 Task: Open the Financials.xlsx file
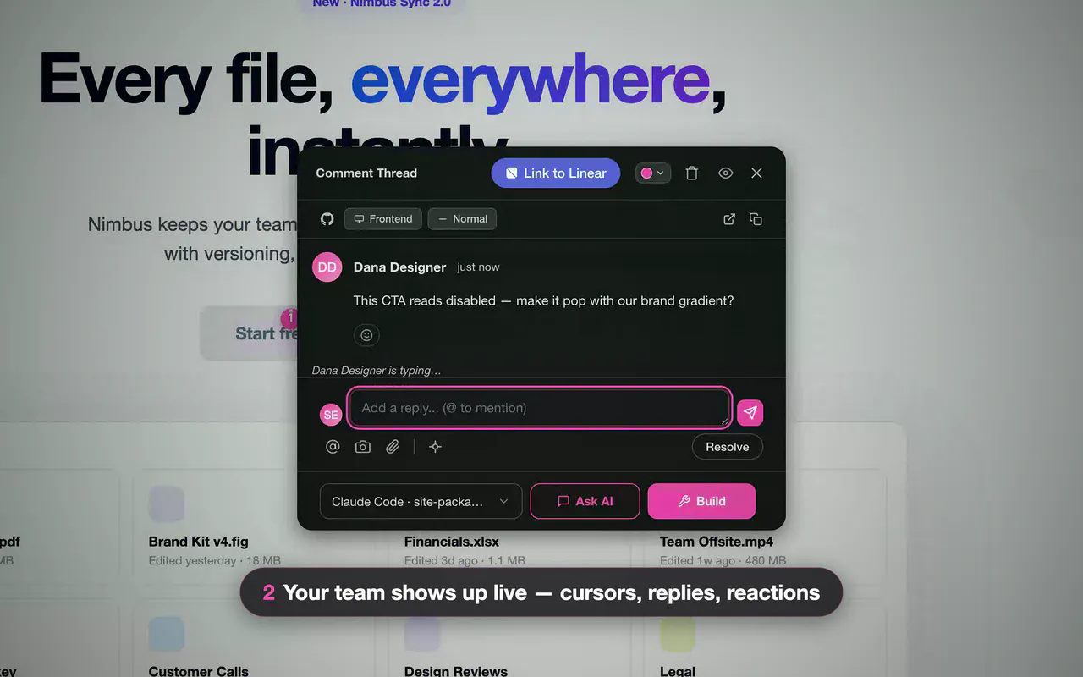pyautogui.click(x=452, y=542)
